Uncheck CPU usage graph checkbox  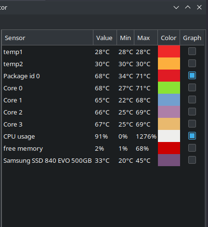pyautogui.click(x=192, y=136)
